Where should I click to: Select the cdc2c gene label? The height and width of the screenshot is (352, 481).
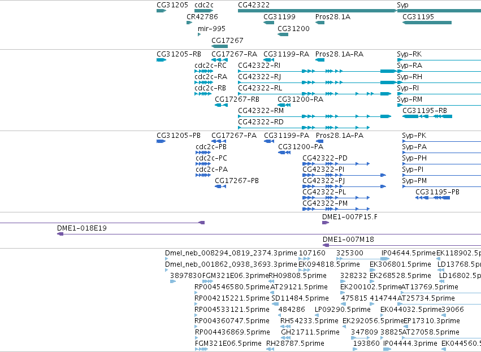[x=203, y=5]
